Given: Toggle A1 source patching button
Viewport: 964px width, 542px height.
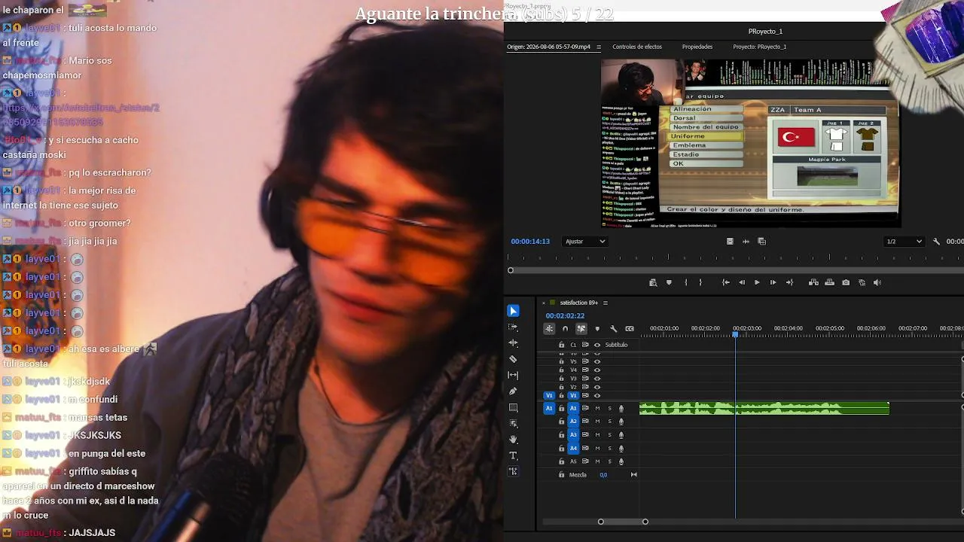Looking at the screenshot, I should click(x=549, y=409).
